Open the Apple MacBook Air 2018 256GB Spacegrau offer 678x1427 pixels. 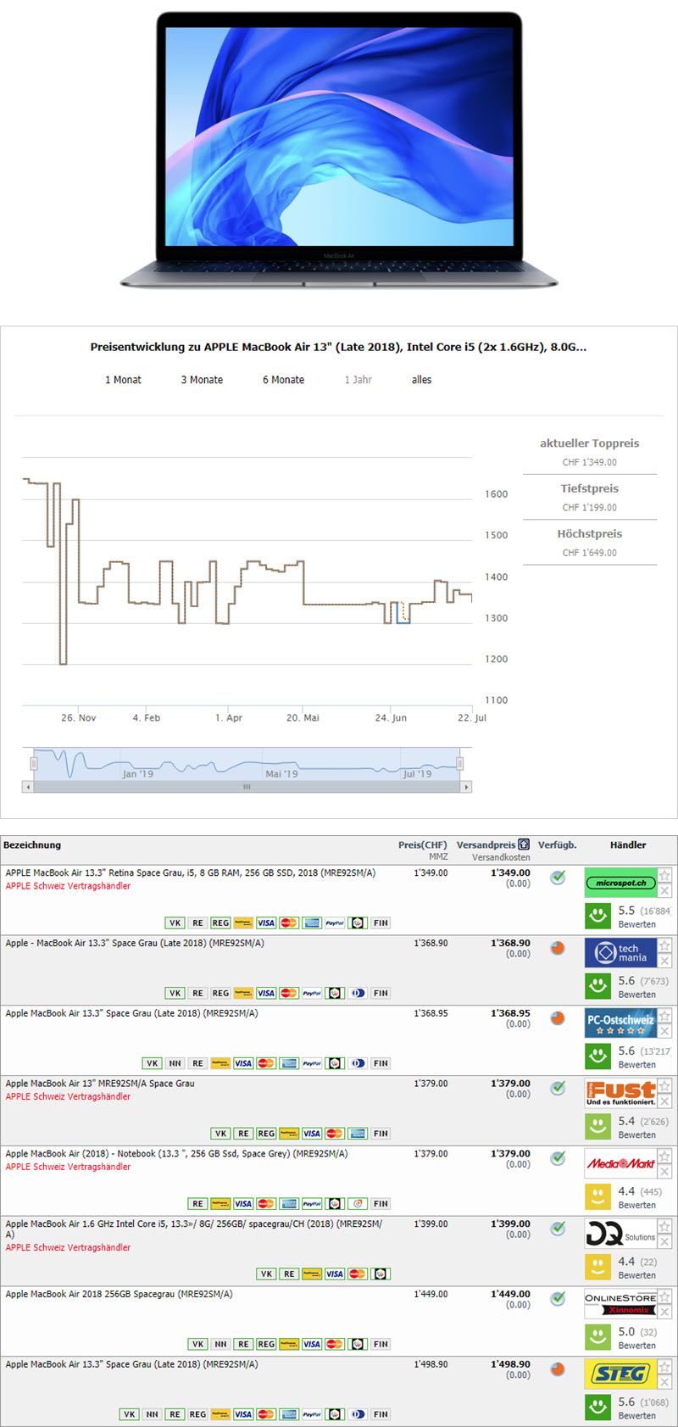pos(119,1294)
